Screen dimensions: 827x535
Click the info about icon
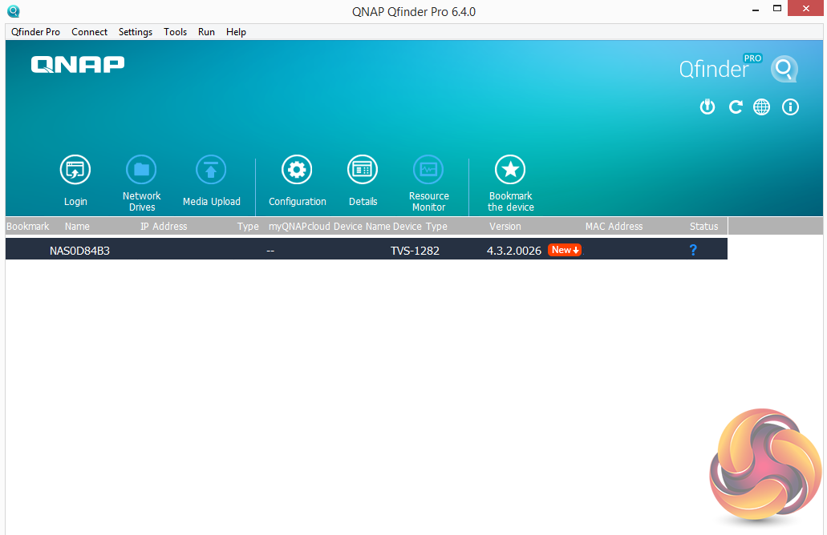(x=790, y=107)
